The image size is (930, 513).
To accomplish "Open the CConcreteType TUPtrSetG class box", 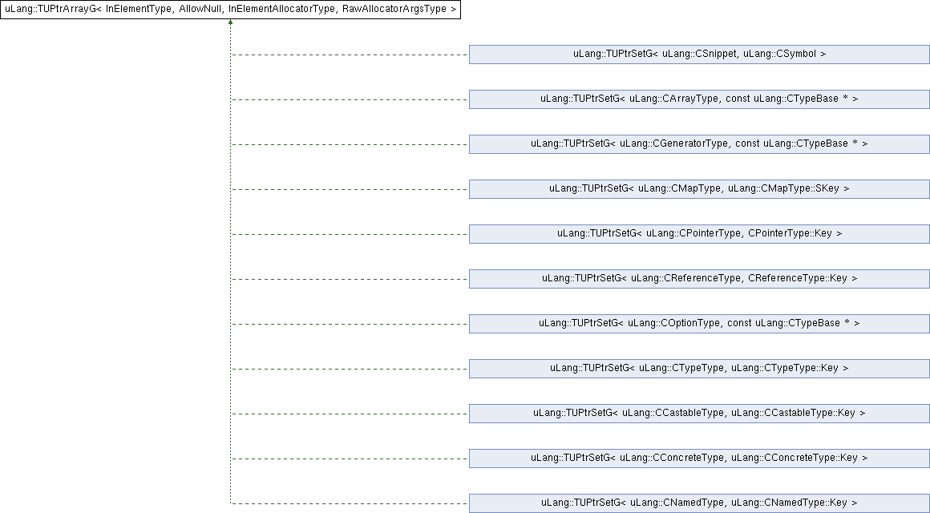I will (699, 458).
